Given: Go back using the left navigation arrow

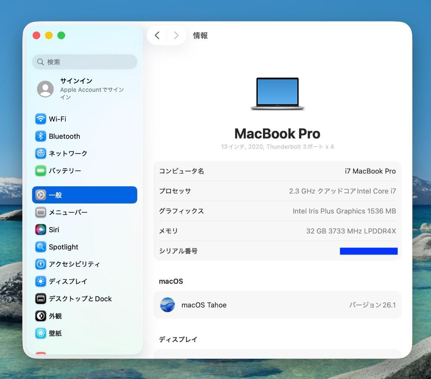Looking at the screenshot, I should pos(157,35).
